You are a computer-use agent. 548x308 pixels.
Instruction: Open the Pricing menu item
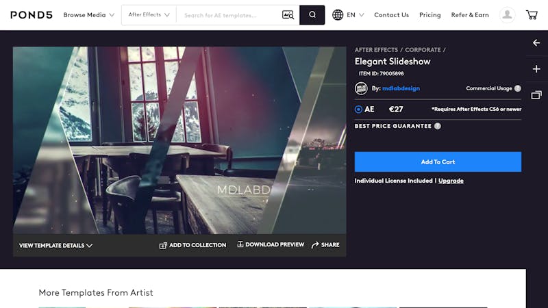[430, 15]
